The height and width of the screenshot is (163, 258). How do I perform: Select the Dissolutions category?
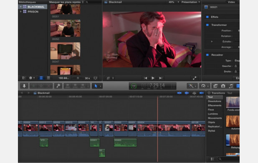215,101
